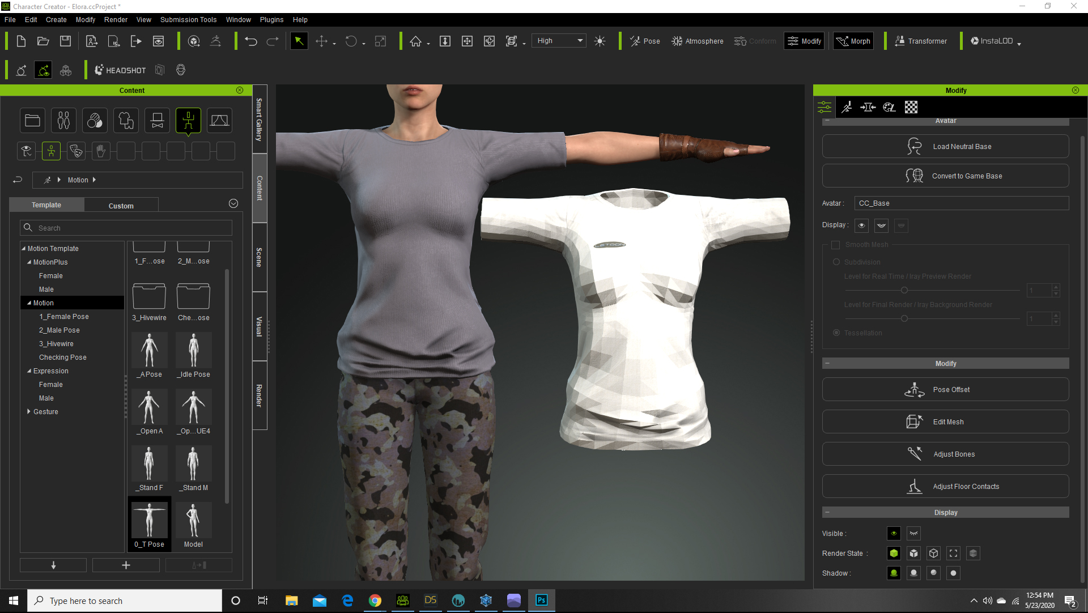The width and height of the screenshot is (1088, 613).
Task: Click the Home camera view icon
Action: 415,41
